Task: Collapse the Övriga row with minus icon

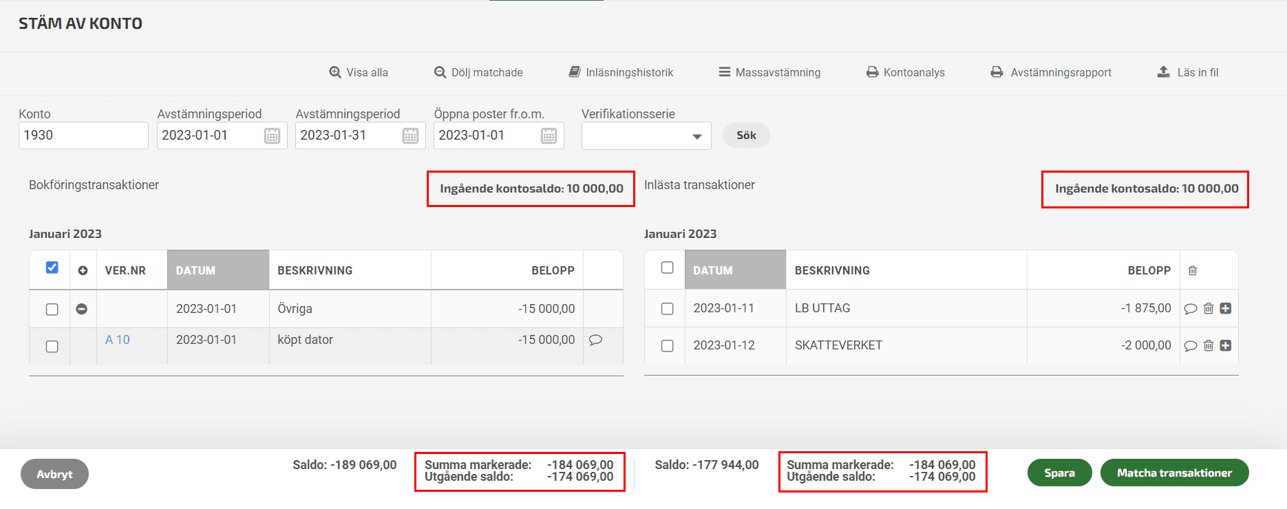Action: click(81, 309)
